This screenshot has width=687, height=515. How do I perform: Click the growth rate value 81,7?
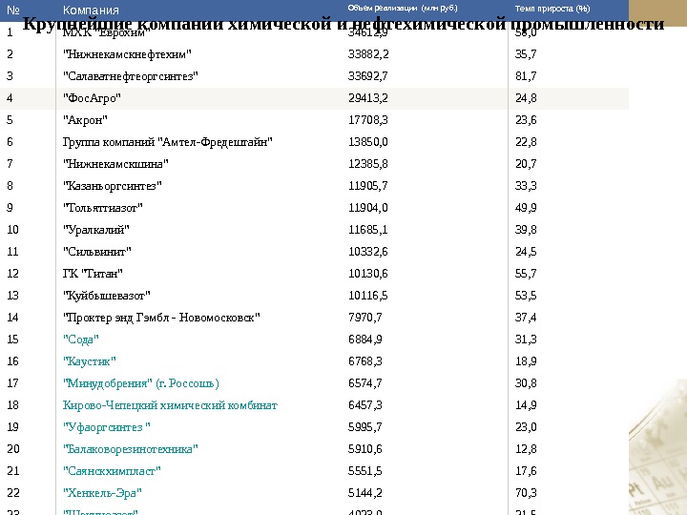pyautogui.click(x=526, y=76)
